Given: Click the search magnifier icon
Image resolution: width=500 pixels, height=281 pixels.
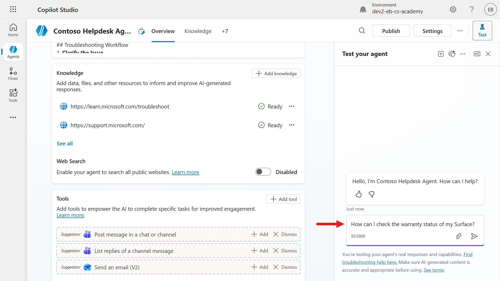Looking at the screenshot, I should (x=362, y=31).
